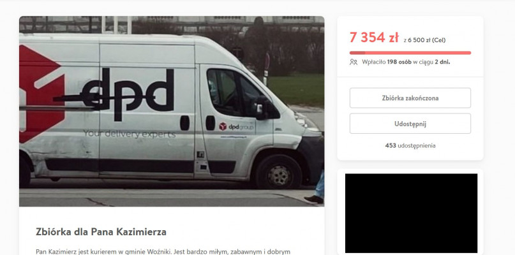Click the Zbiórka dla Pana Kazimierza title

click(101, 231)
